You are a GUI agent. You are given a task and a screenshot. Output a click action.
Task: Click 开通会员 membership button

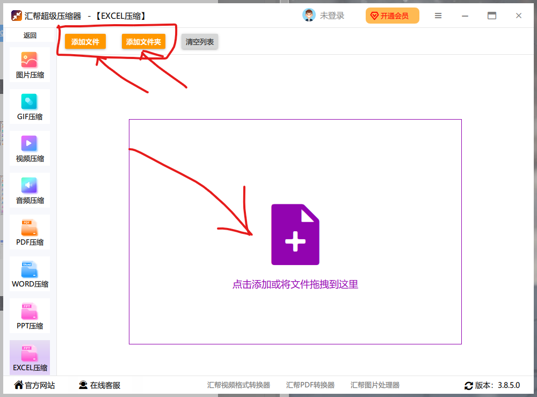click(x=393, y=16)
